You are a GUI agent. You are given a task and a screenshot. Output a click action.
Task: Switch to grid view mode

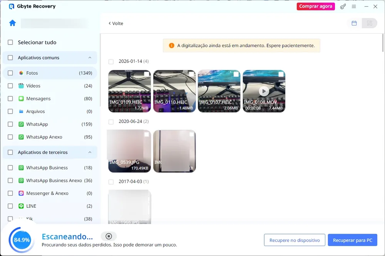pyautogui.click(x=369, y=23)
